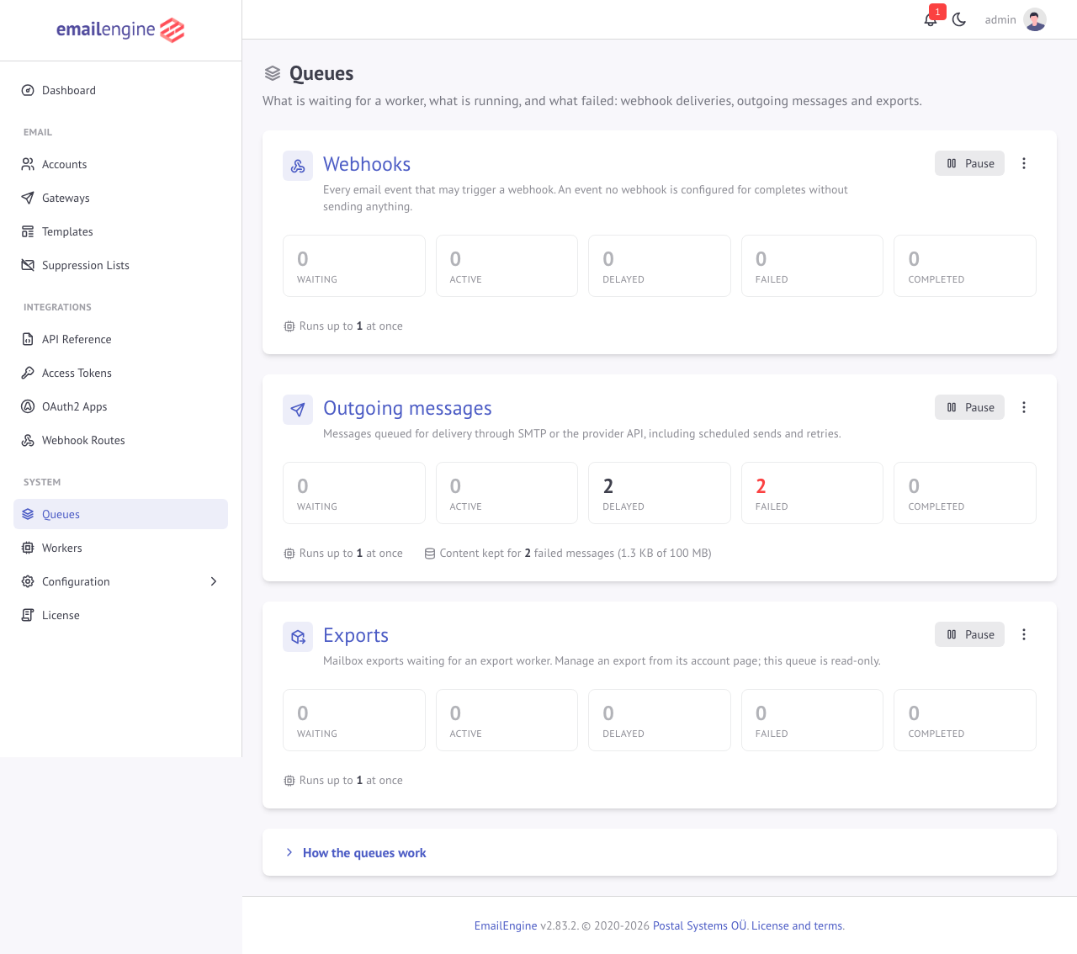The height and width of the screenshot is (954, 1077).
Task: Open the Webhooks queue title link
Action: point(367,164)
